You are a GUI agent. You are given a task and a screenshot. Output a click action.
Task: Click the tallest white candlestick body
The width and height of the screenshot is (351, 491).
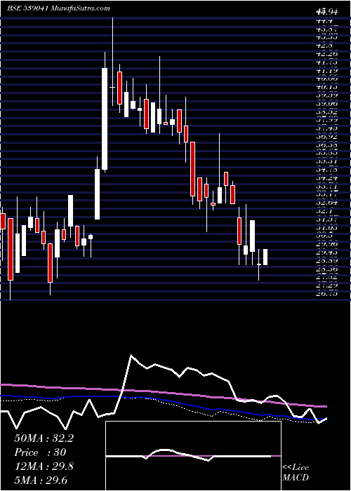click(105, 119)
